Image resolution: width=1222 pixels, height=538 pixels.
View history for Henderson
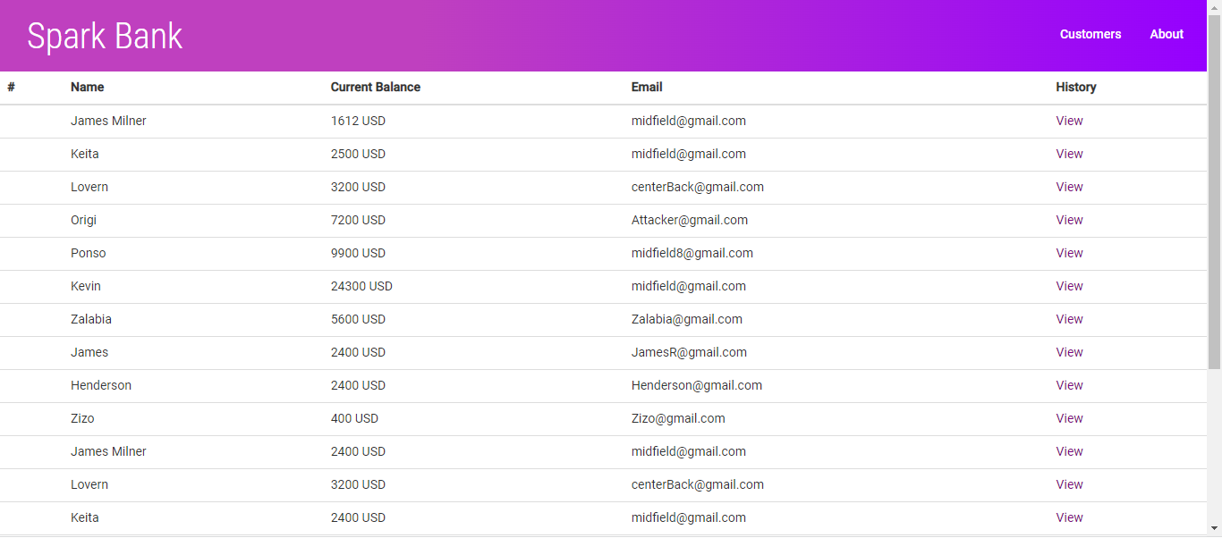coord(1069,385)
